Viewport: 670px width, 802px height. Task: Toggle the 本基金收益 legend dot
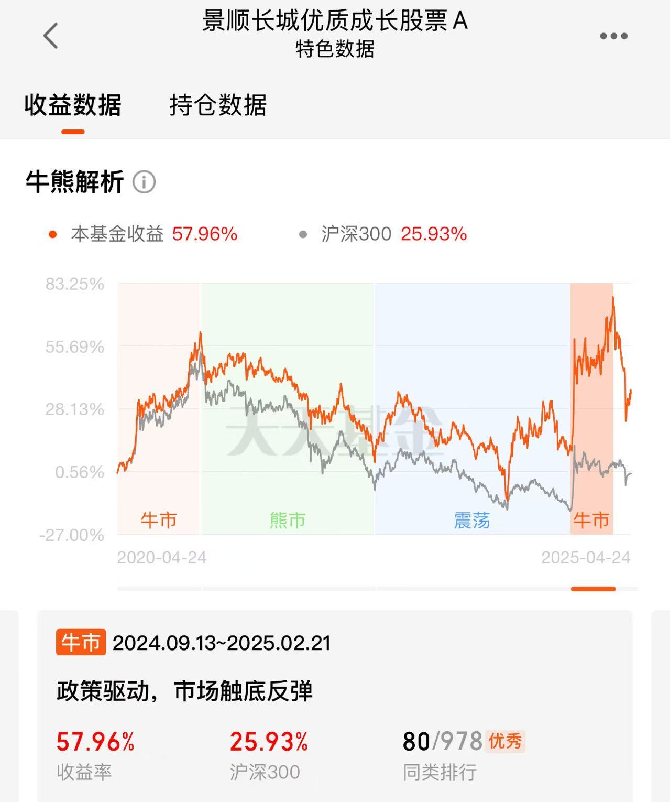tap(52, 234)
